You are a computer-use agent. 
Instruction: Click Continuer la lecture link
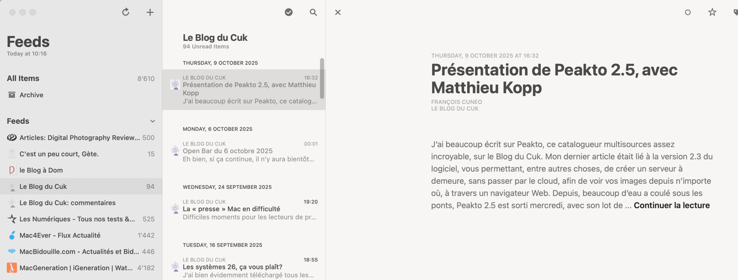point(672,206)
